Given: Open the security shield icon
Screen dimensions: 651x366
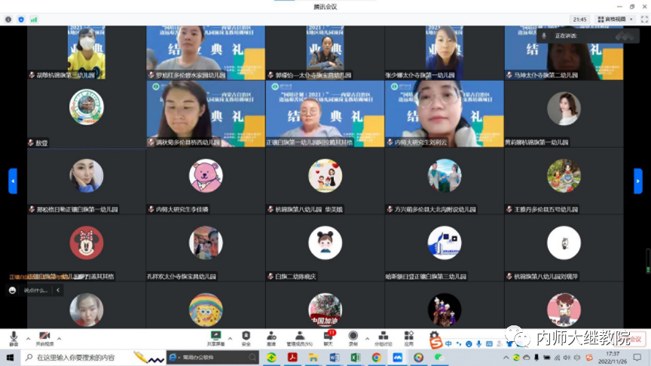Looking at the screenshot, I should coord(246,337).
